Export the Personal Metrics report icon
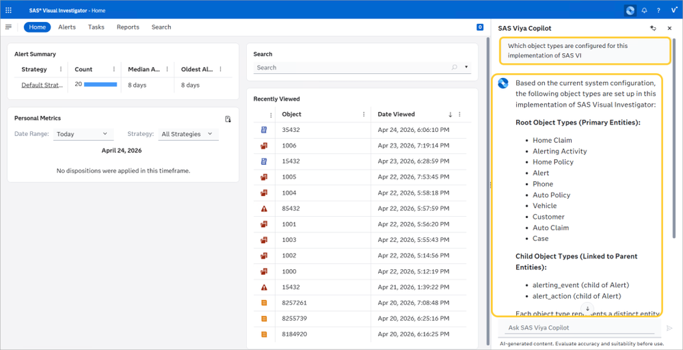This screenshot has width=683, height=350. 228,119
